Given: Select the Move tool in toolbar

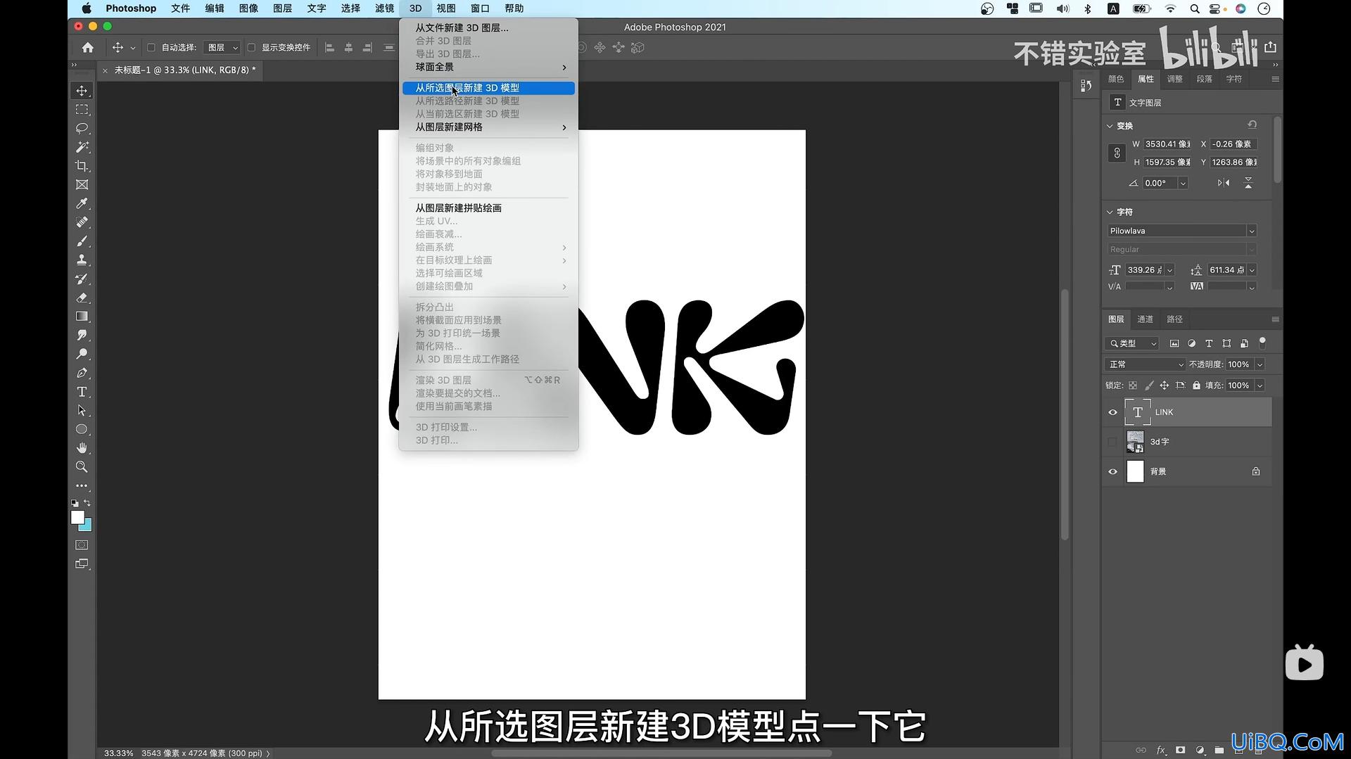Looking at the screenshot, I should (x=82, y=91).
